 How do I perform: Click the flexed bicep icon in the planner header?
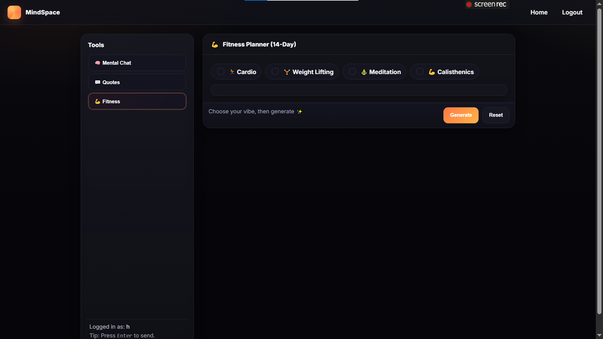tap(215, 45)
